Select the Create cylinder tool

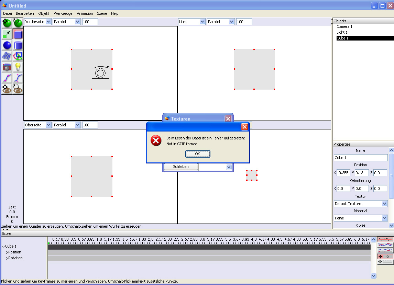point(18,45)
